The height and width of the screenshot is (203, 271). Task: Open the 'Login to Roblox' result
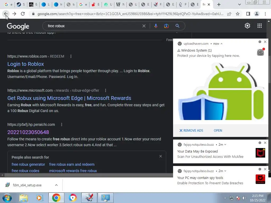(26, 64)
